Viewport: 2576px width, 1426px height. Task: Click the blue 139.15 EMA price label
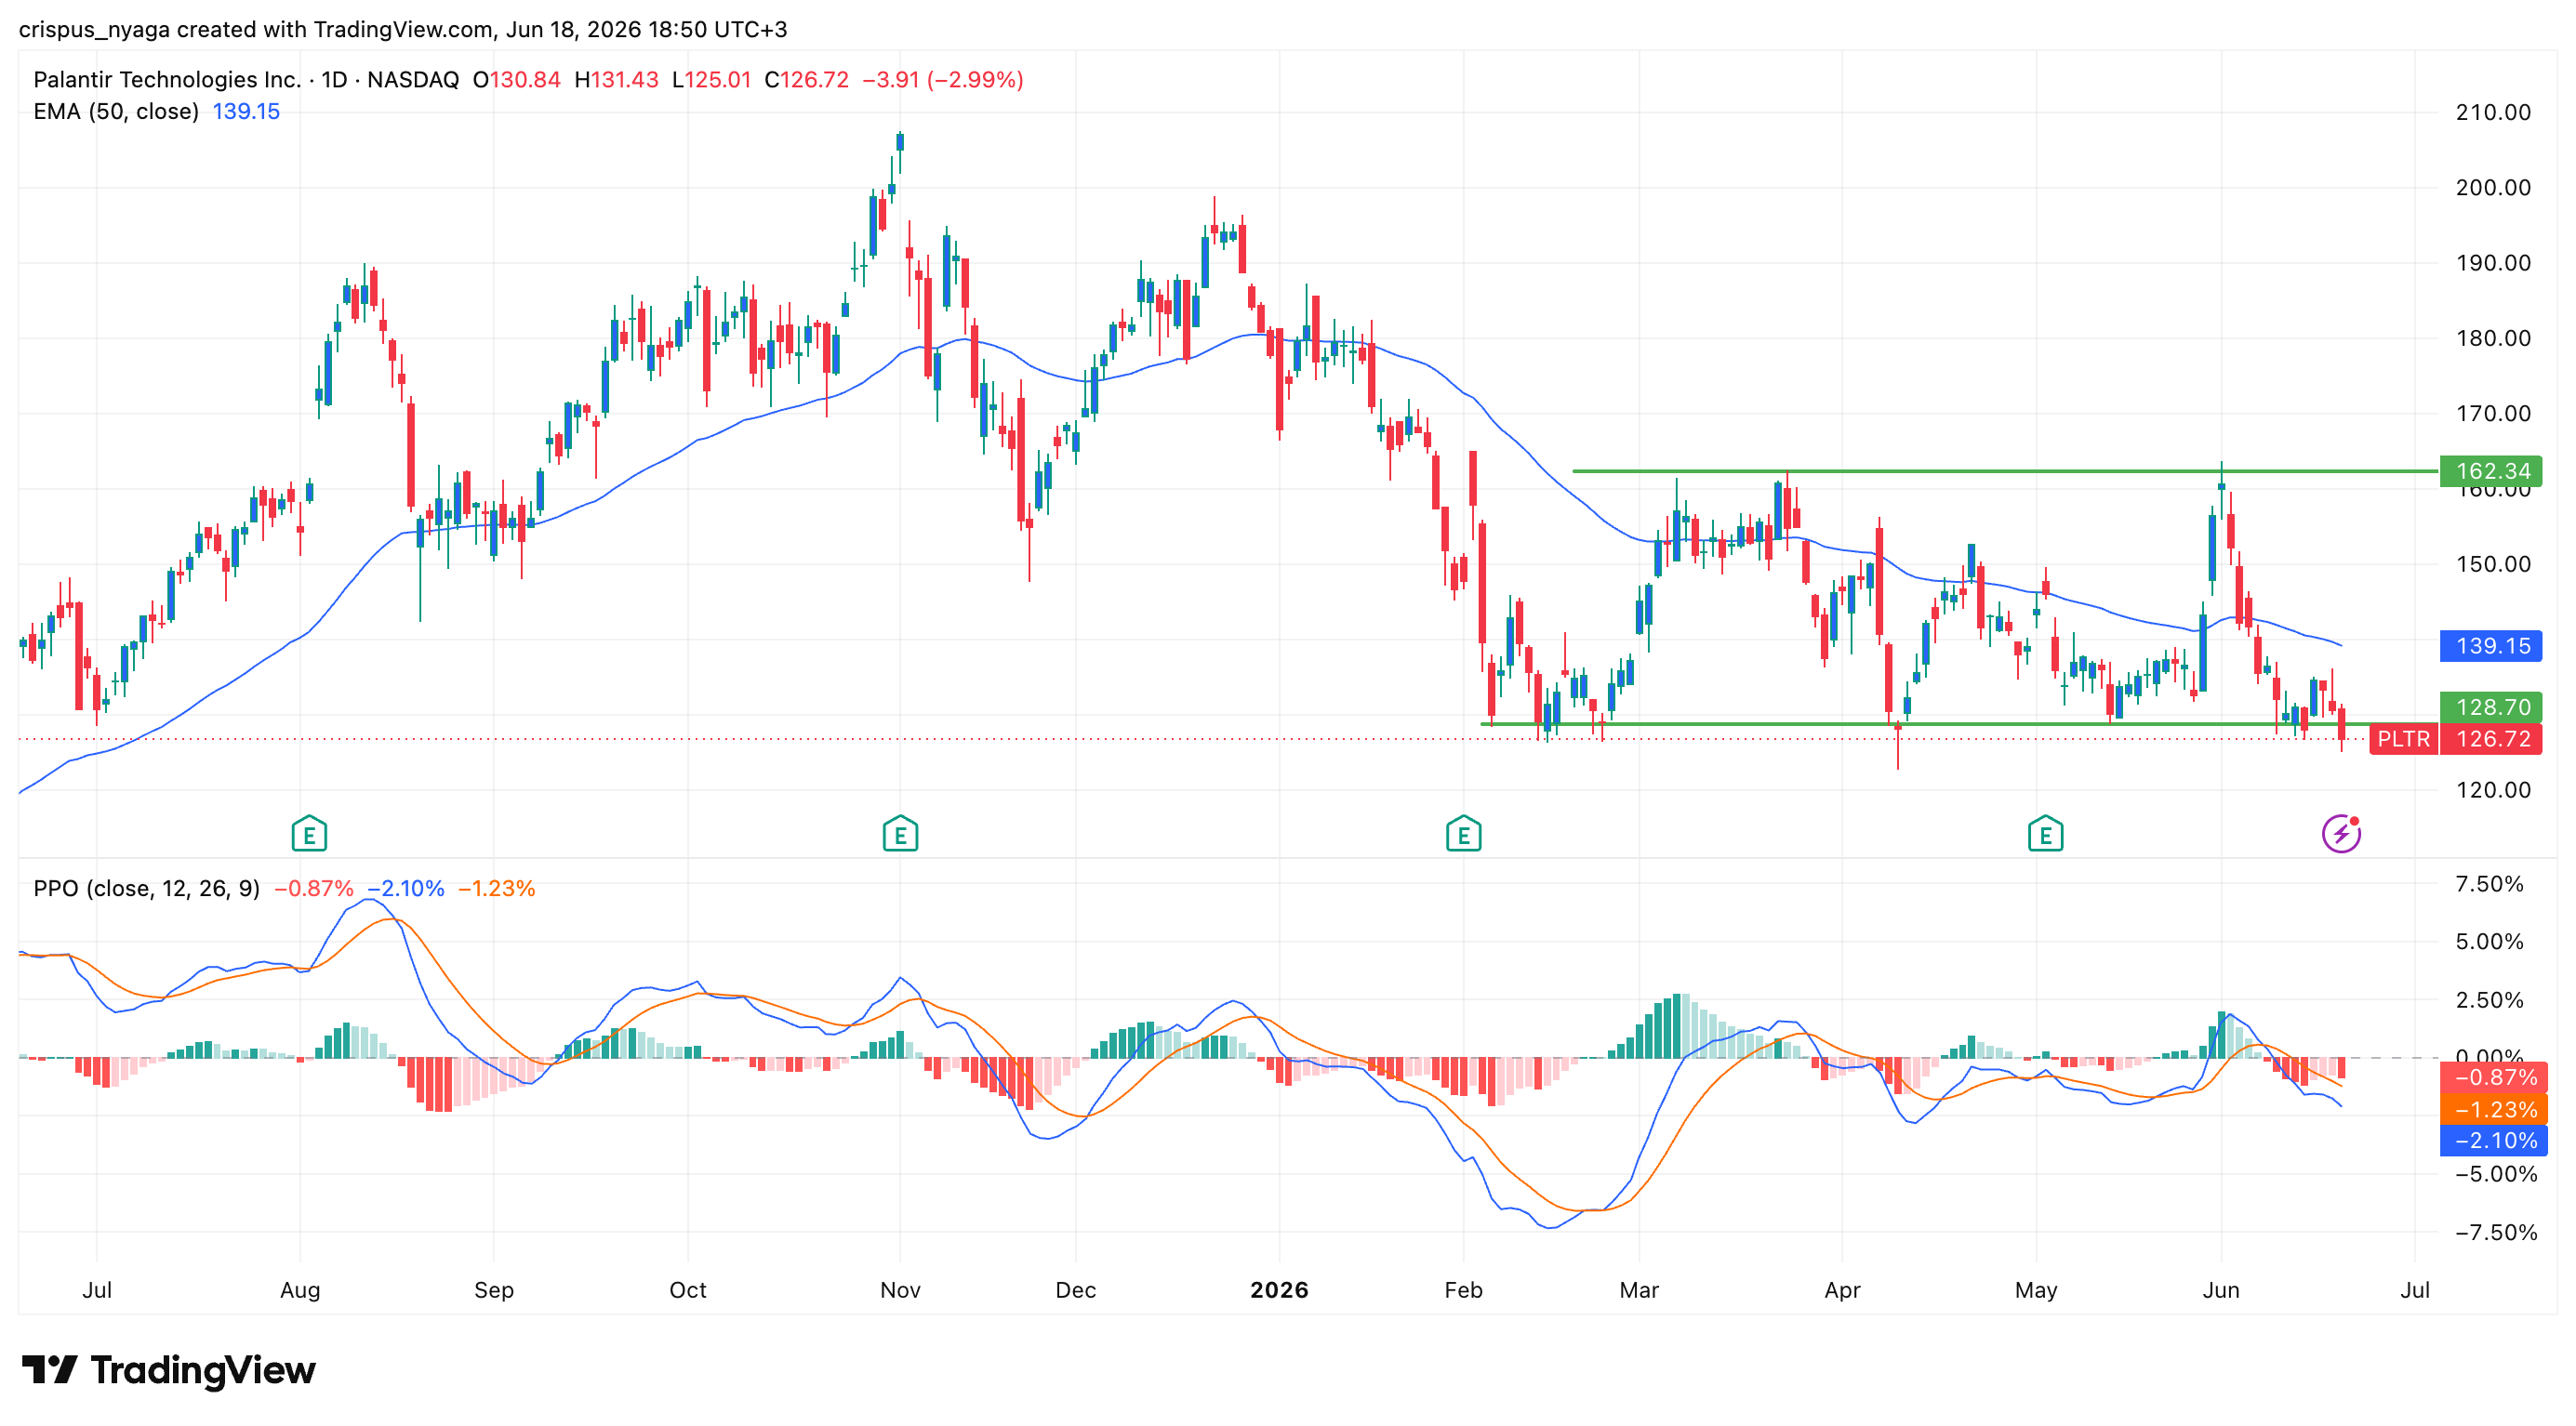pos(2492,645)
